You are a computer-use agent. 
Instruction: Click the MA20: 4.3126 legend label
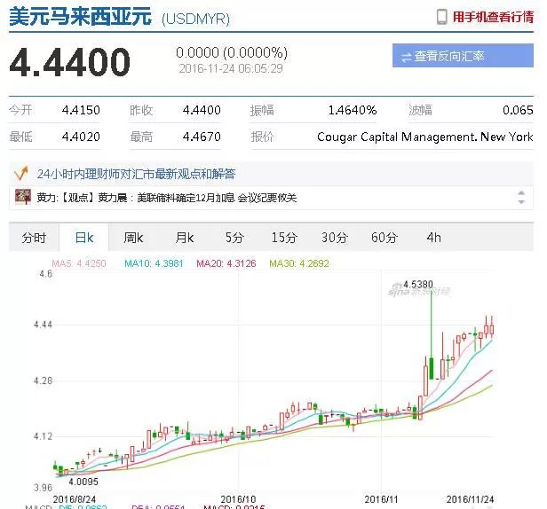click(x=226, y=263)
